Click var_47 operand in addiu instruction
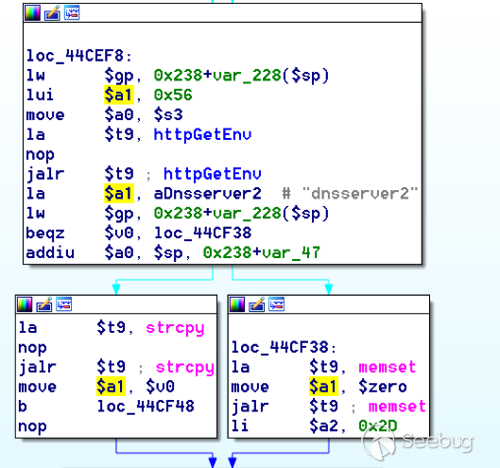Viewport: 500px width, 468px height. pyautogui.click(x=301, y=252)
